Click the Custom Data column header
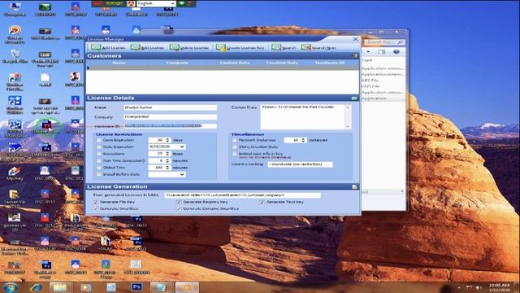 click(235, 63)
